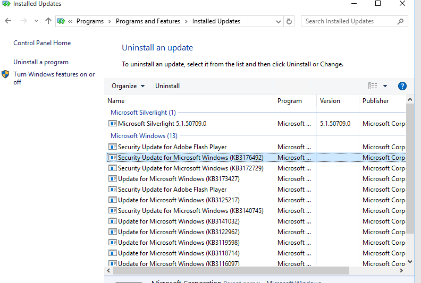Click the Search Installed Updates field

(x=354, y=21)
